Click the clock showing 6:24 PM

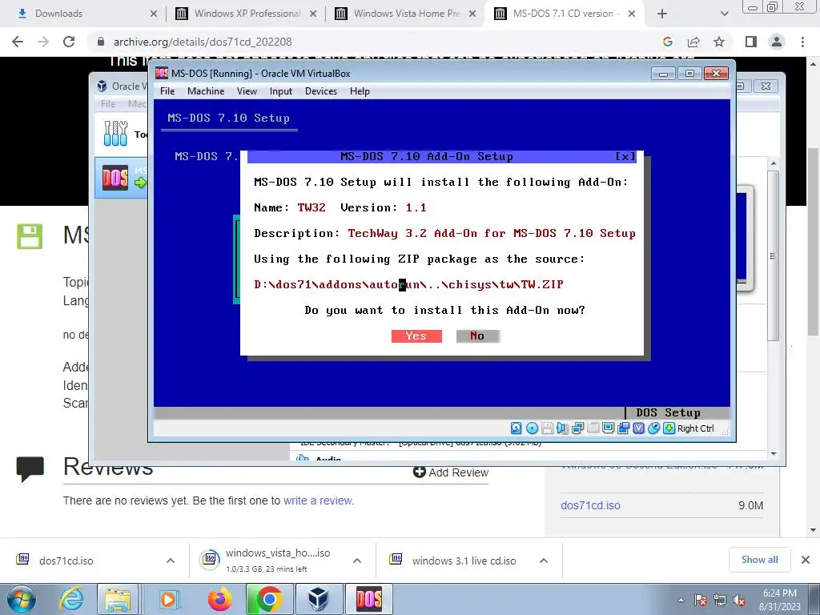click(779, 593)
